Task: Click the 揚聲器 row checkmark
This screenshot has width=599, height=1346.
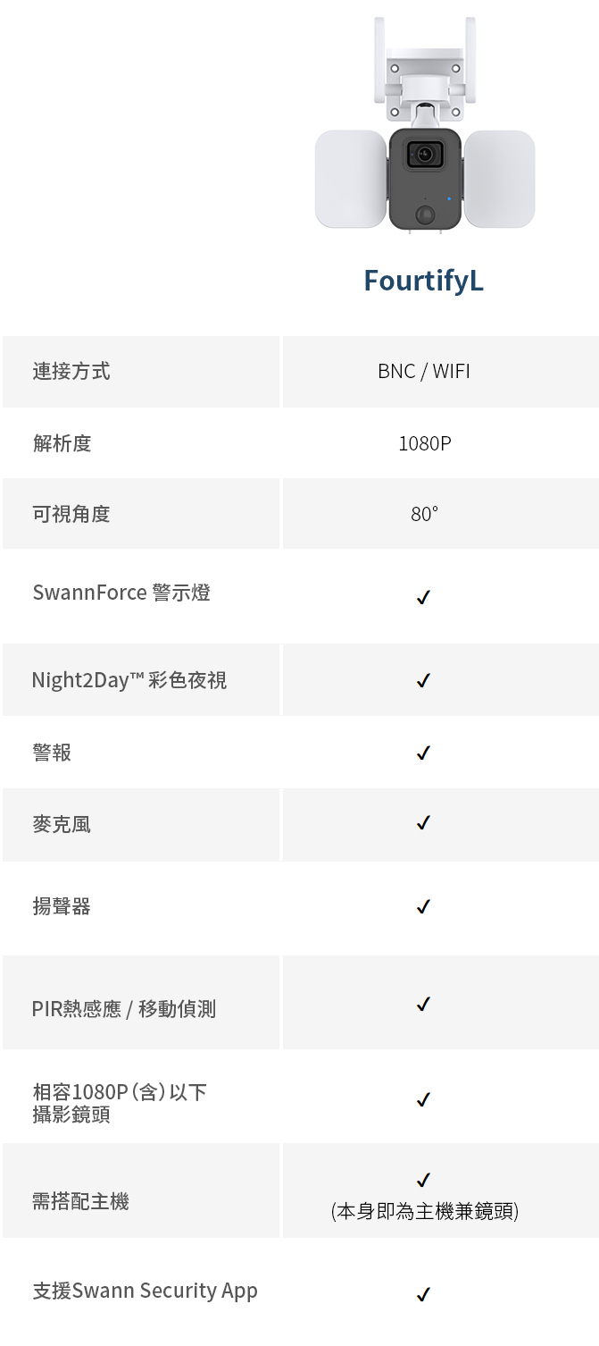Action: point(424,907)
